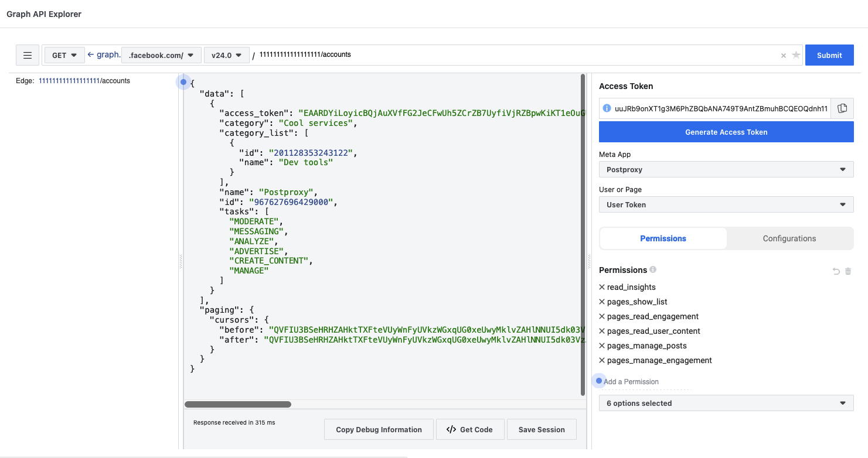This screenshot has width=868, height=458.
Task: Expand the 6 options selected permissions dropdown
Action: pyautogui.click(x=726, y=403)
